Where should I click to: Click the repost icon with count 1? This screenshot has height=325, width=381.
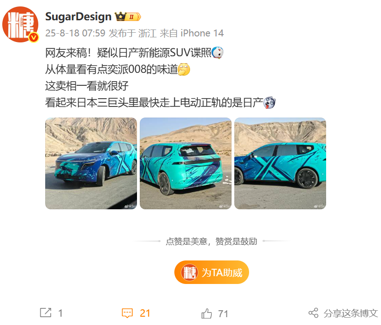point(46,313)
